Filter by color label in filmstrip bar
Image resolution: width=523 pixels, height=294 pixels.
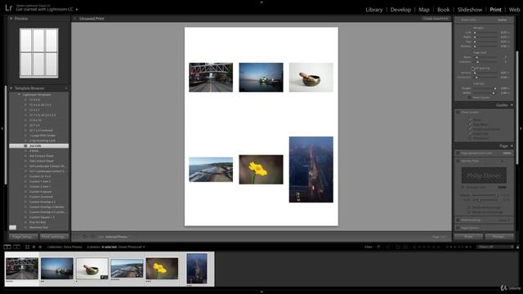coord(459,247)
